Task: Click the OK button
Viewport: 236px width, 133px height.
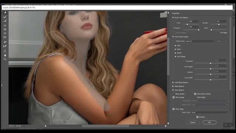Action: pyautogui.click(x=209, y=122)
